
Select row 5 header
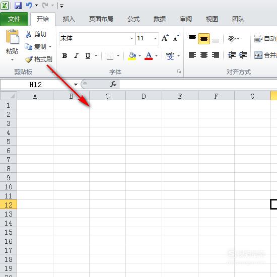tap(9, 142)
